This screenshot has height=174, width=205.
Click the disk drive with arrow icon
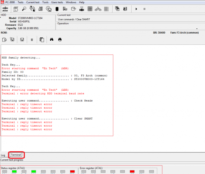(73, 9)
